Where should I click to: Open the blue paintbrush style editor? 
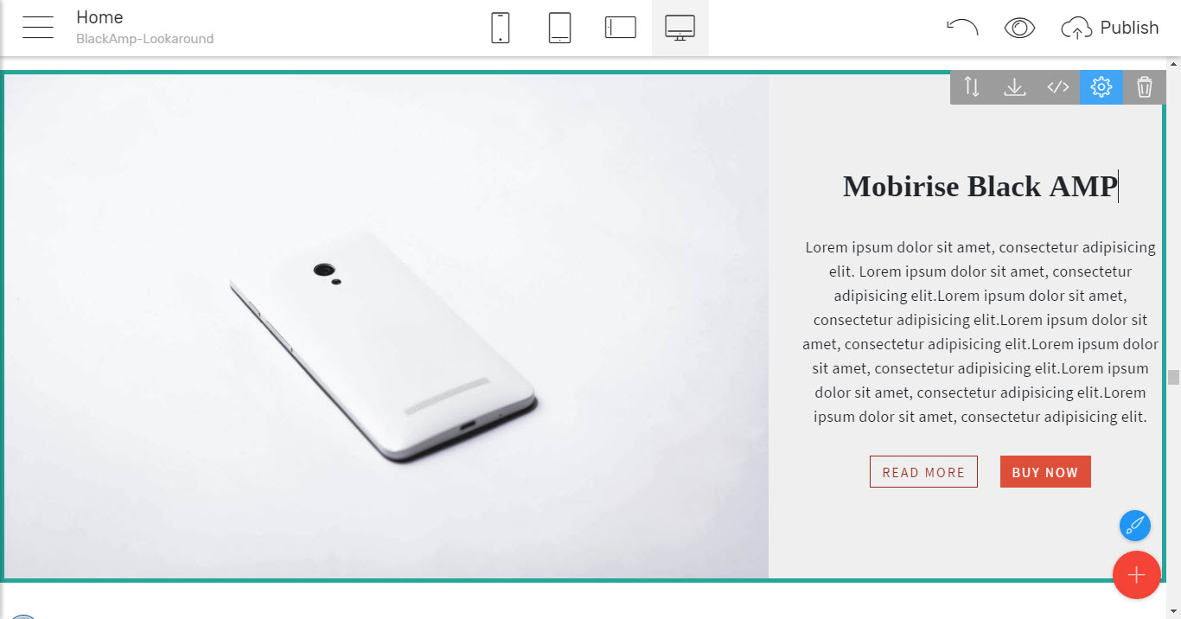(1135, 526)
